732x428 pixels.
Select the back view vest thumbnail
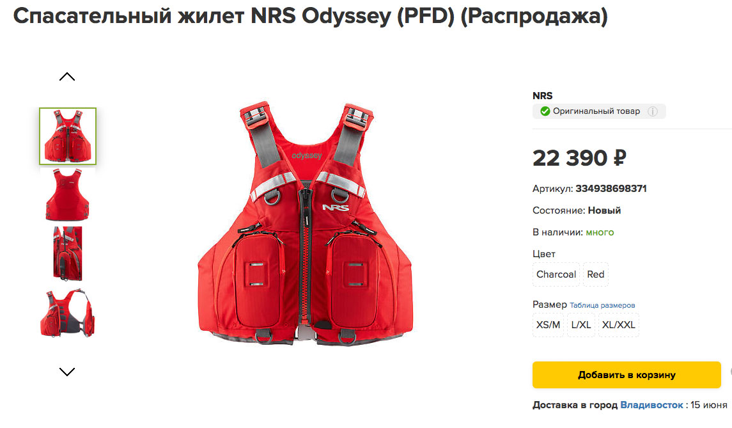pyautogui.click(x=67, y=195)
